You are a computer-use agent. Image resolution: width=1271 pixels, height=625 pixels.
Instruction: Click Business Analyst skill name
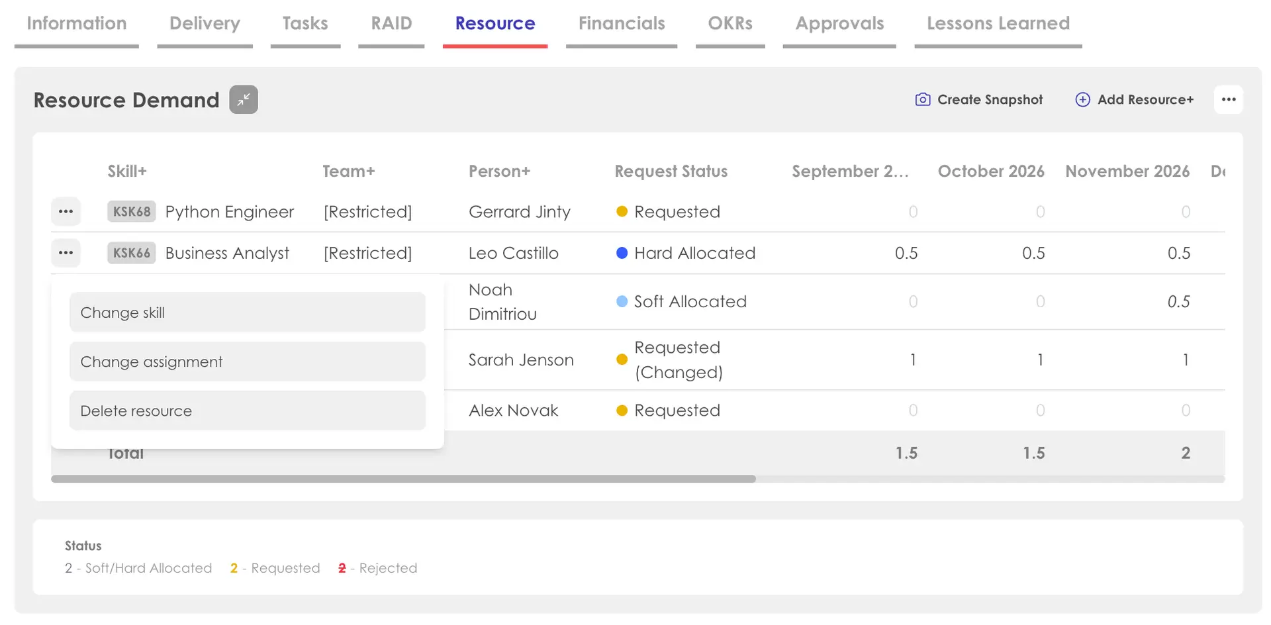227,253
